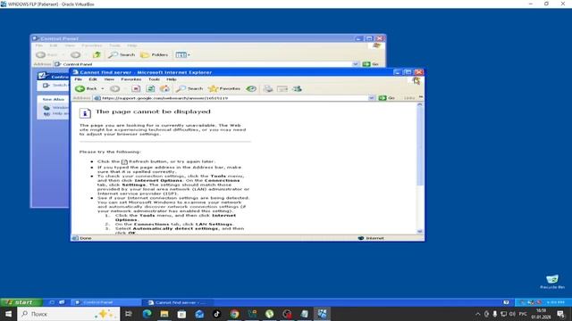Click Go button in Control Panel address bar
Image resolution: width=572 pixels, height=321 pixels.
point(371,64)
